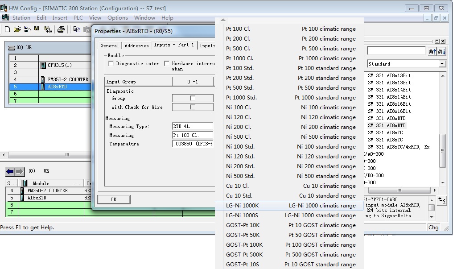Viewport: 453px width, 269px height.
Task: Open the Help menu
Action: pyautogui.click(x=167, y=18)
